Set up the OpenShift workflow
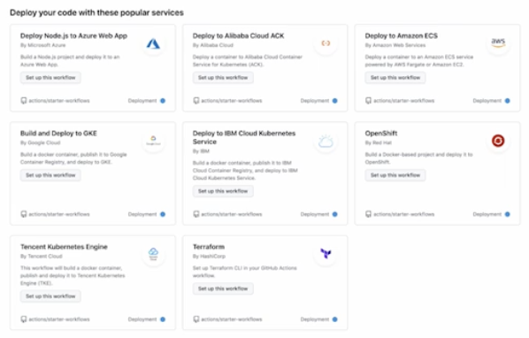This screenshot has width=529, height=338. pyautogui.click(x=395, y=175)
